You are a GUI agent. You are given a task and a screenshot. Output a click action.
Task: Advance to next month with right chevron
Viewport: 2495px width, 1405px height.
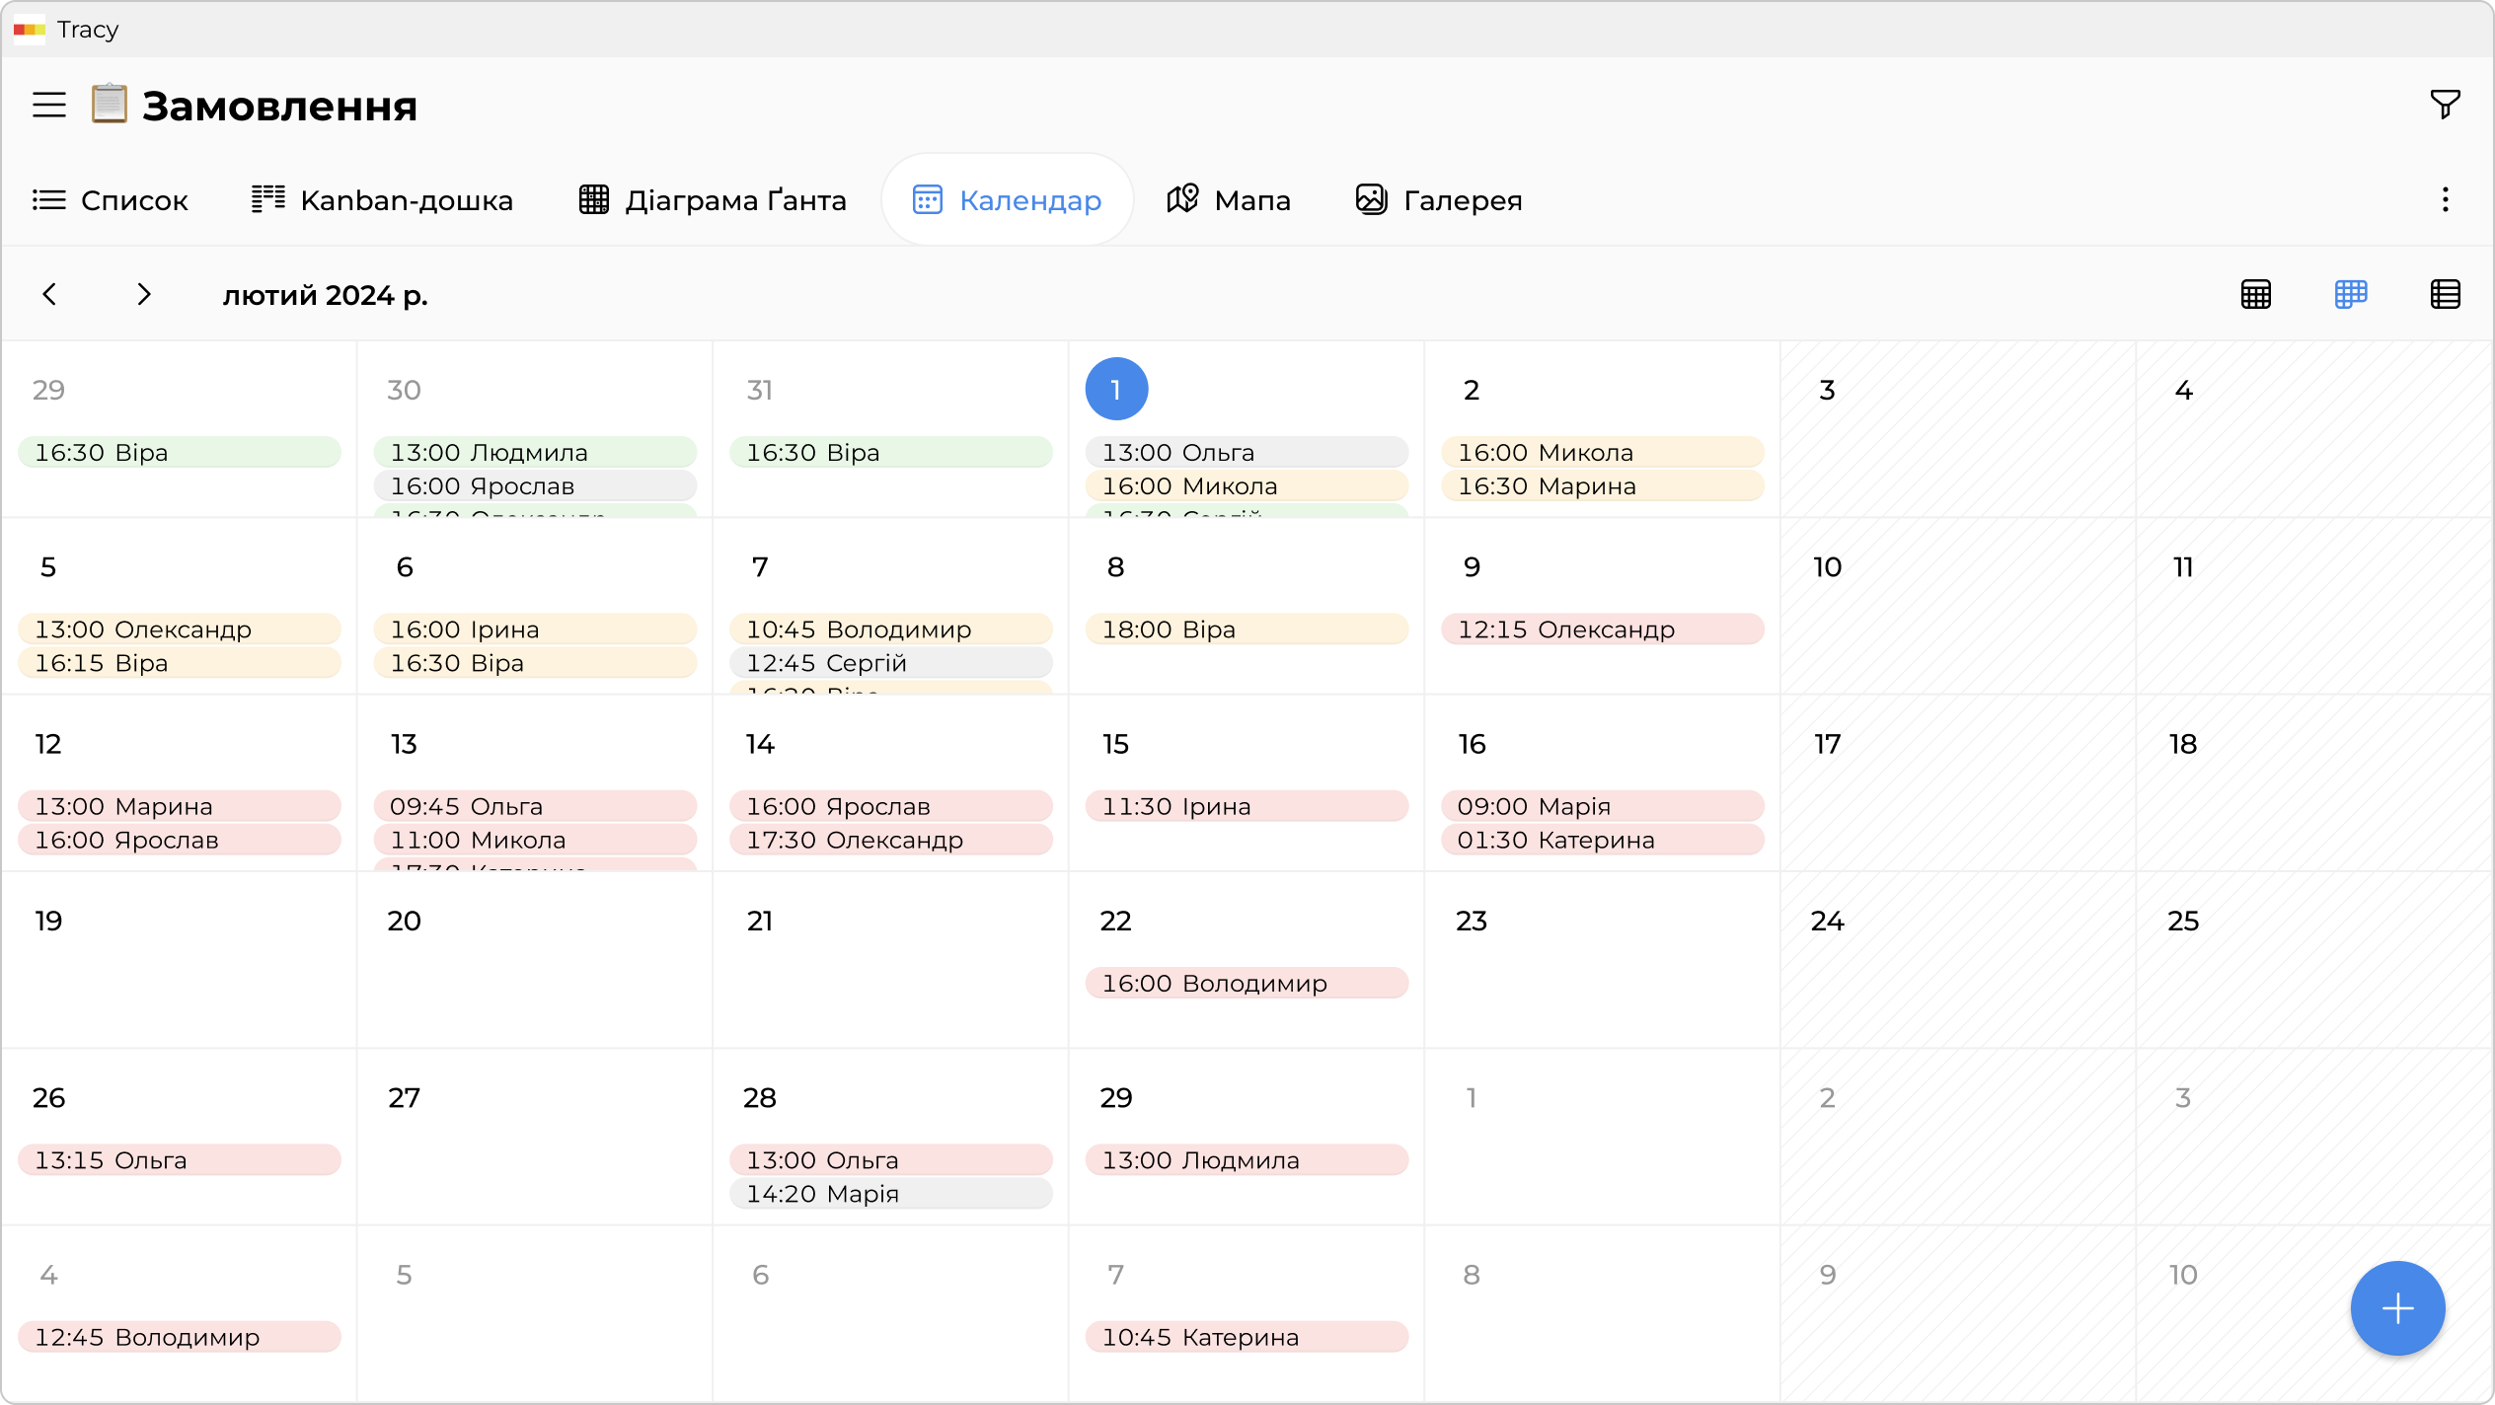(144, 294)
